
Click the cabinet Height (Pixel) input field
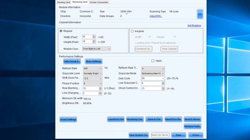pos(87,42)
